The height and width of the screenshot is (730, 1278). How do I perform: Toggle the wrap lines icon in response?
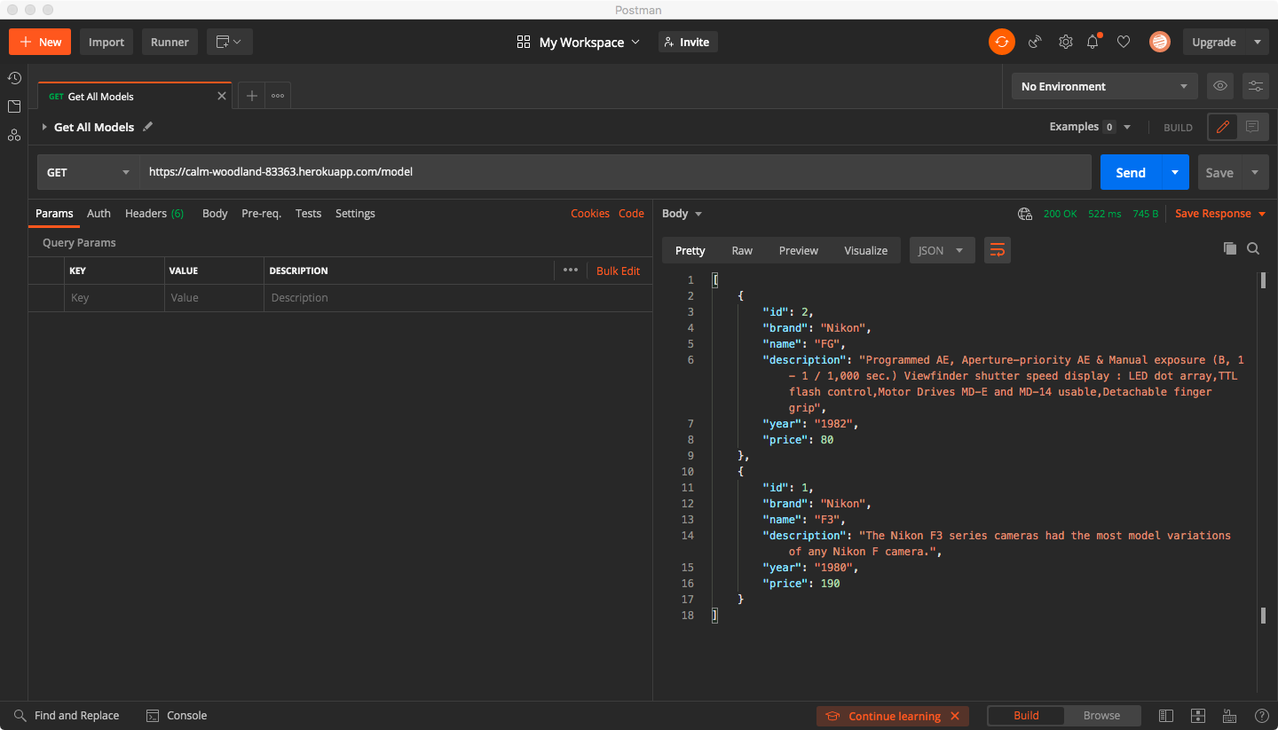coord(998,250)
